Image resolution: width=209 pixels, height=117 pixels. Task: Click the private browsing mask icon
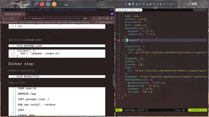(112, 14)
